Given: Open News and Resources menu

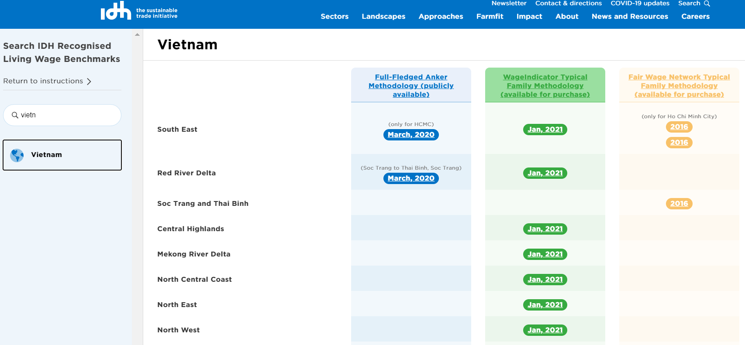Looking at the screenshot, I should coord(630,17).
